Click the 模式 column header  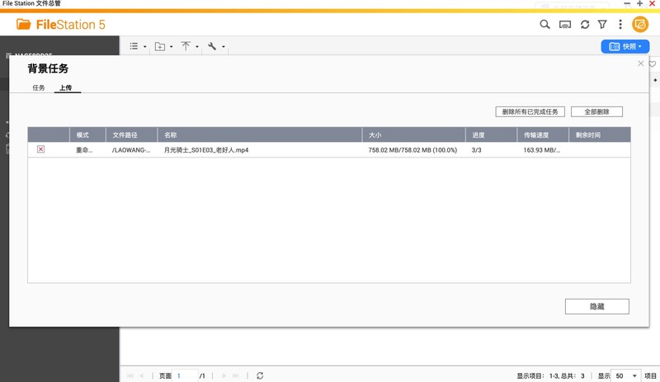(x=87, y=134)
